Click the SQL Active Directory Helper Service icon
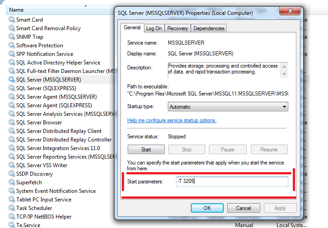This screenshot has width=328, height=228. coord(12,62)
